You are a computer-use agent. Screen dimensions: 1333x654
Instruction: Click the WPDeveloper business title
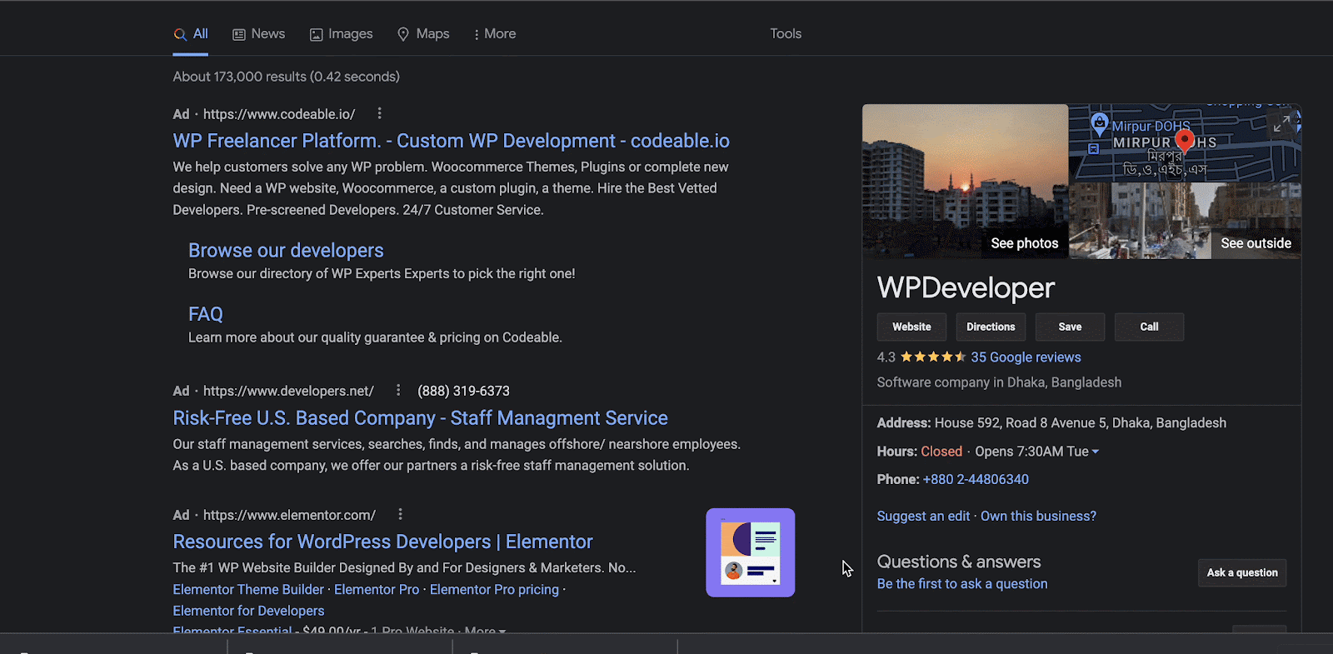point(966,287)
